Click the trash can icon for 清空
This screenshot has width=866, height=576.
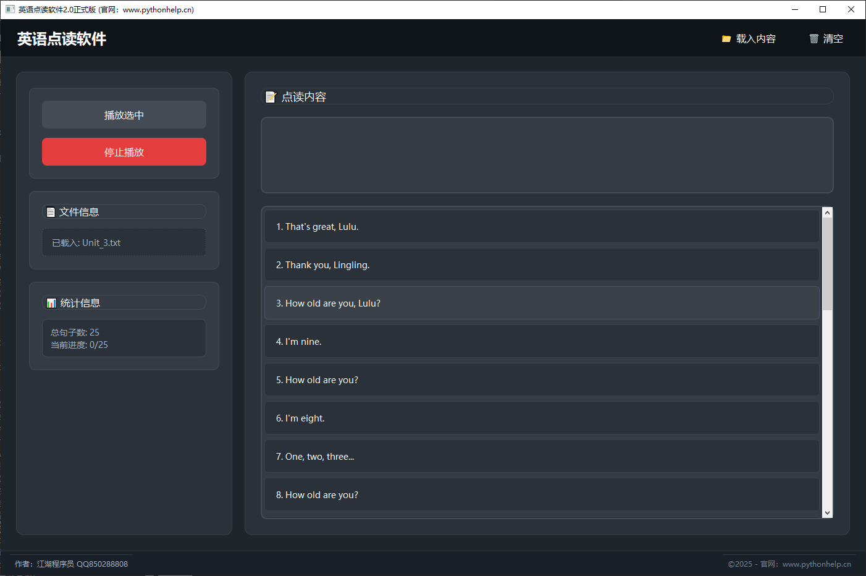point(813,39)
